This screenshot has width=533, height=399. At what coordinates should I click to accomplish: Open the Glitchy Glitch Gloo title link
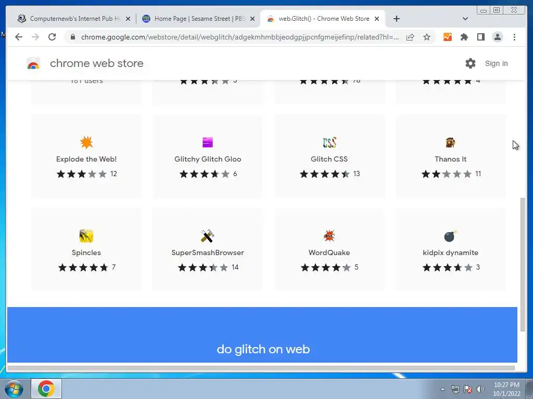(x=208, y=159)
